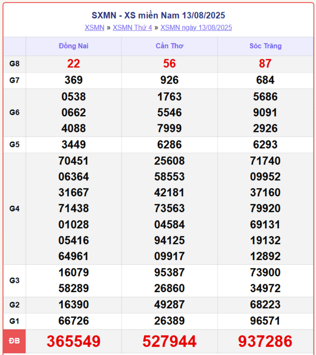Click G3 result 26860

pyautogui.click(x=169, y=289)
